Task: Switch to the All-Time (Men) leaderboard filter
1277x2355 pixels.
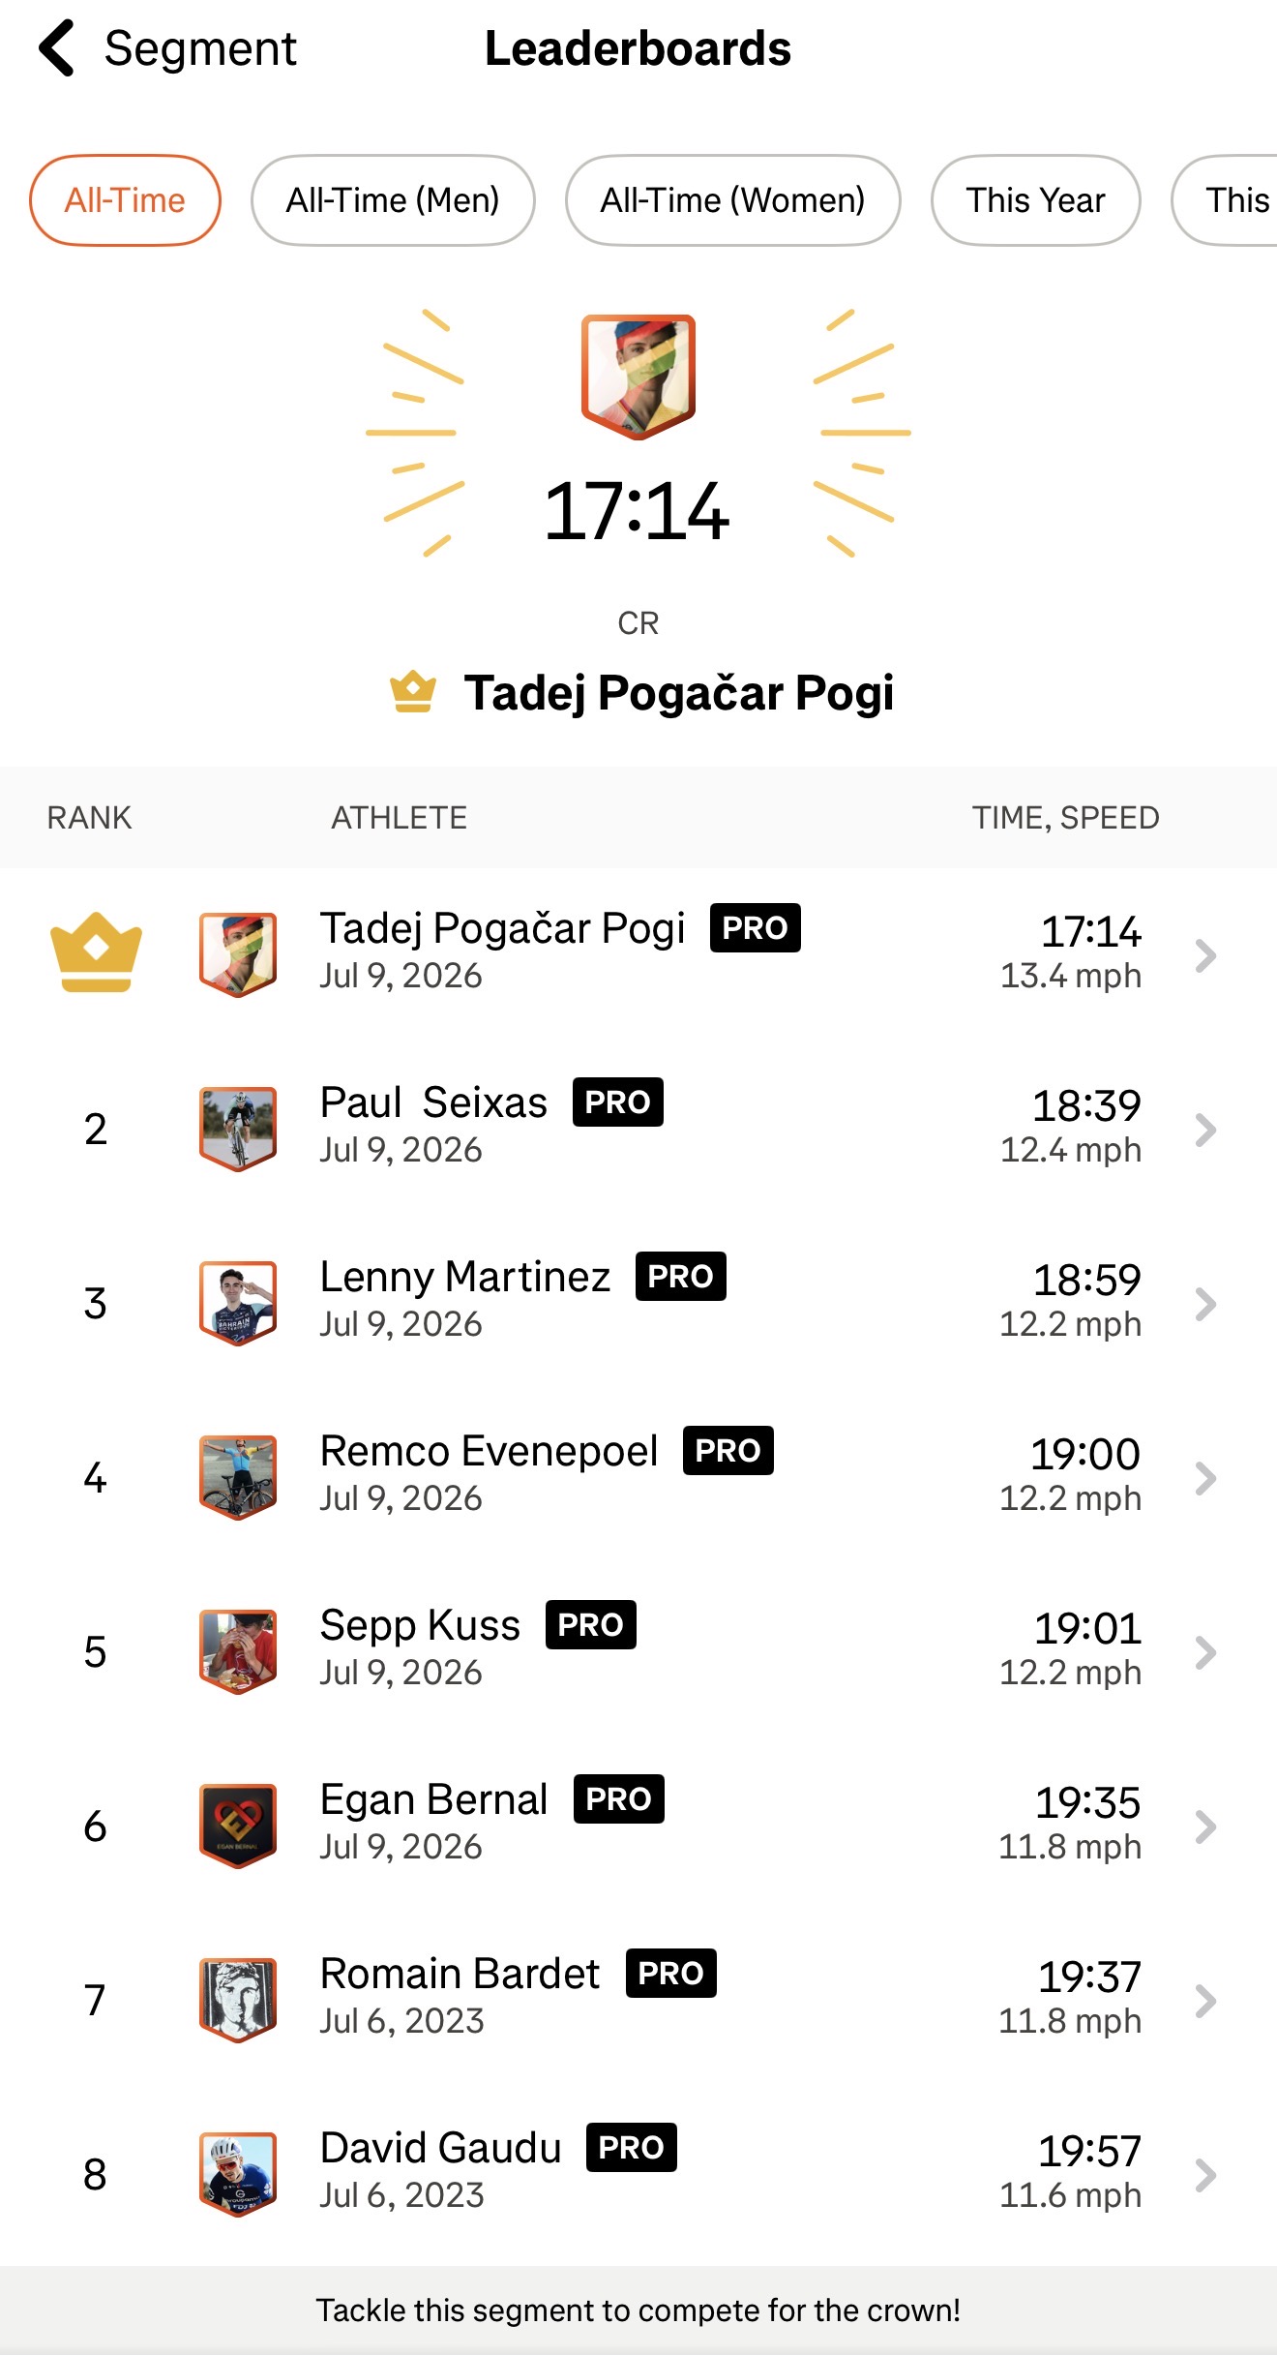Action: [x=393, y=200]
